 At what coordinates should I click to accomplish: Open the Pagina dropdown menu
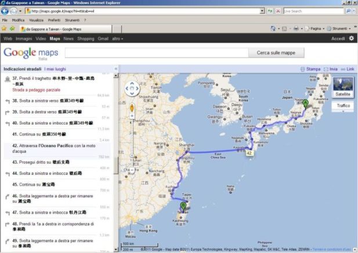(315, 28)
